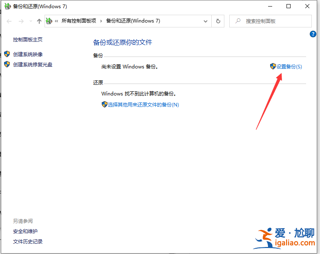Image resolution: width=320 pixels, height=254 pixels.
Task: Click the shield icon beside 选择其他用来还原文件的备份
Action: [x=105, y=104]
